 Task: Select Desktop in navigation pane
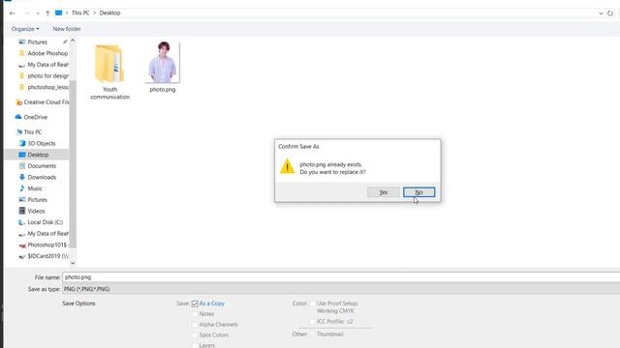pyautogui.click(x=38, y=155)
